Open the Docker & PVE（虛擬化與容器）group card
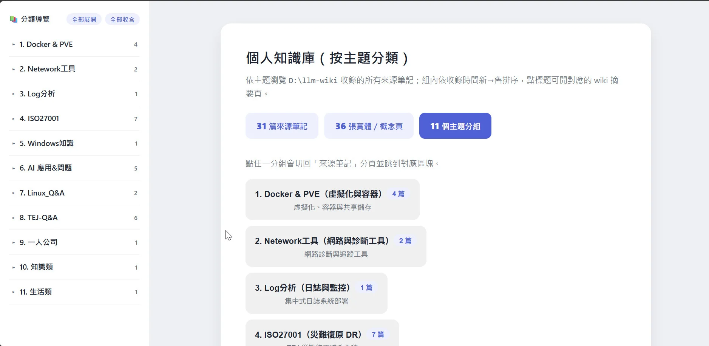This screenshot has height=346, width=709. coord(332,200)
